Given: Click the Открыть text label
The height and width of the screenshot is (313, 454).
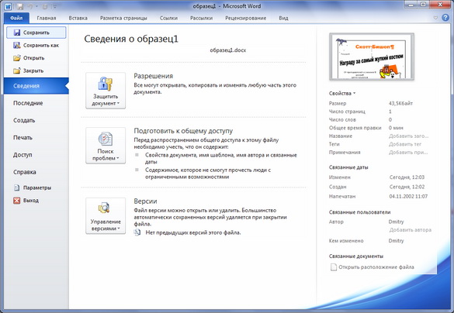Looking at the screenshot, I should (33, 58).
